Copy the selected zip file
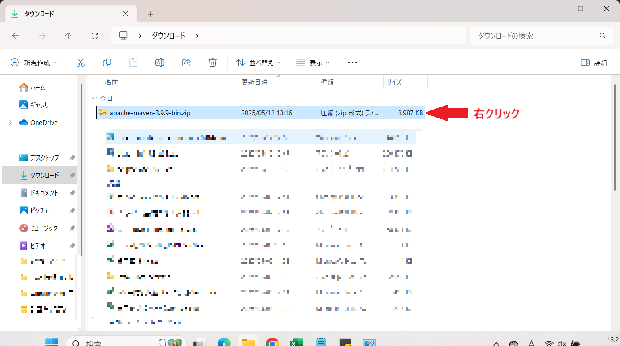 107,63
